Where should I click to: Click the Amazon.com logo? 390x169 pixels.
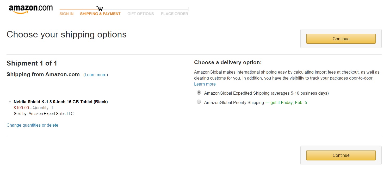(x=31, y=9)
